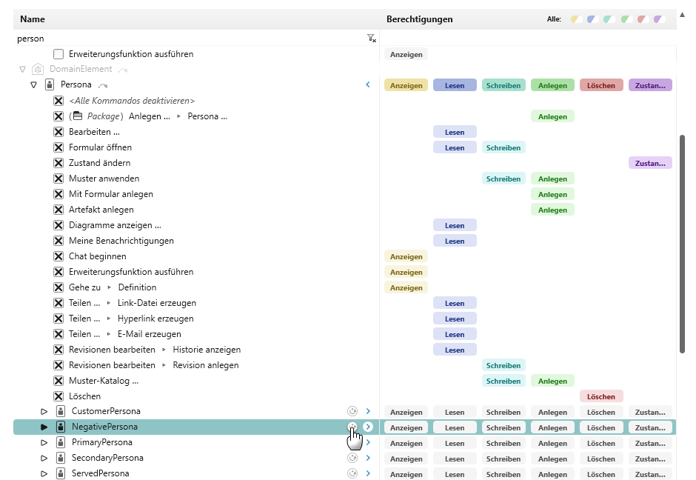Select the PrimaryPersona tree item

point(102,442)
